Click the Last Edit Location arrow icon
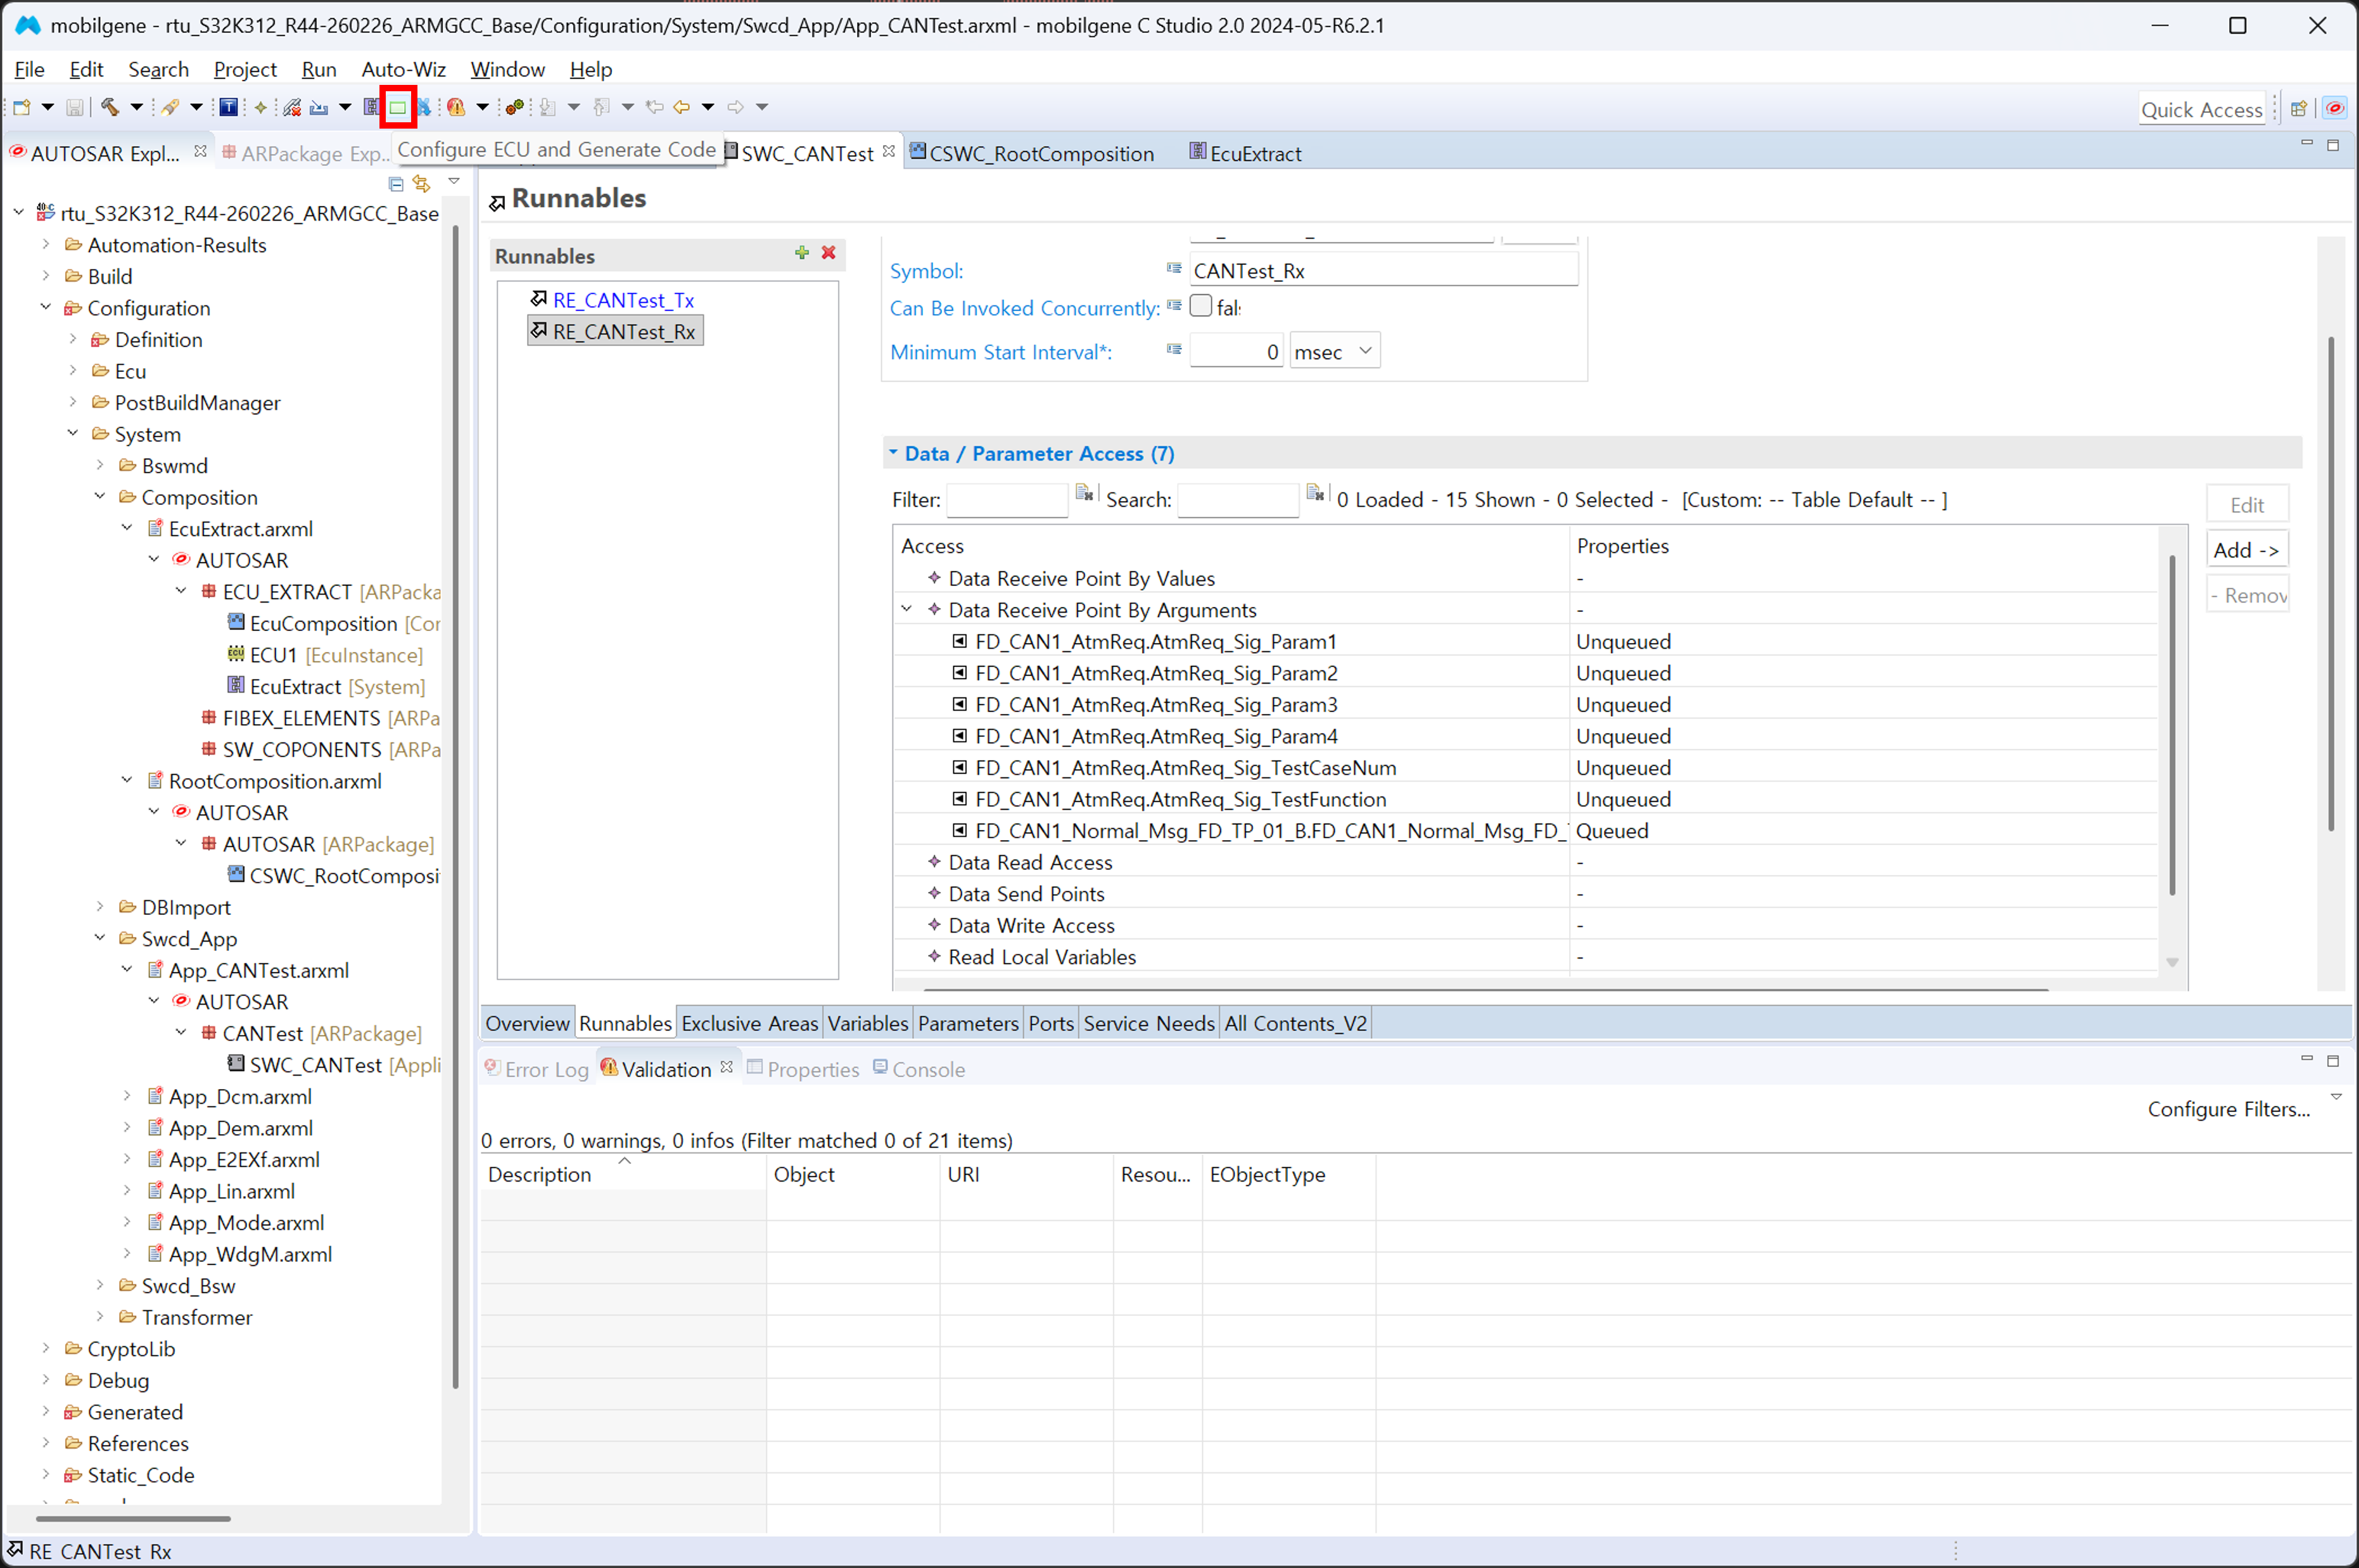2359x1568 pixels. tap(655, 107)
